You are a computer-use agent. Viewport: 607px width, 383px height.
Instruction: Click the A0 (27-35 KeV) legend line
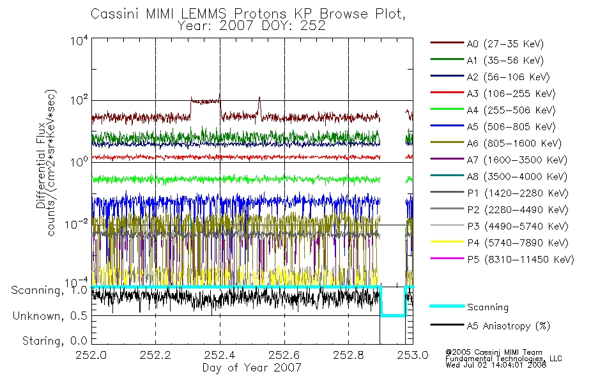(447, 43)
